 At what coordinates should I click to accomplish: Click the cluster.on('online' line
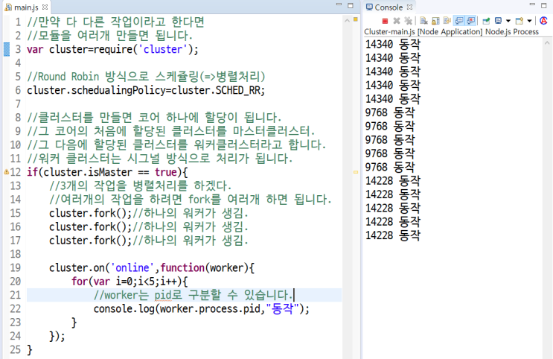pos(152,267)
